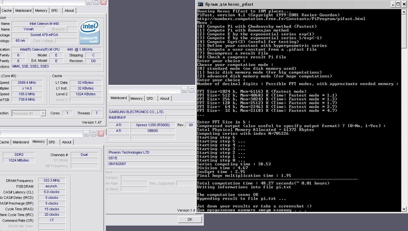Click the '185.0 MHz' bus speed value
Screen dimensions: 408x231
pyautogui.click(x=27, y=94)
